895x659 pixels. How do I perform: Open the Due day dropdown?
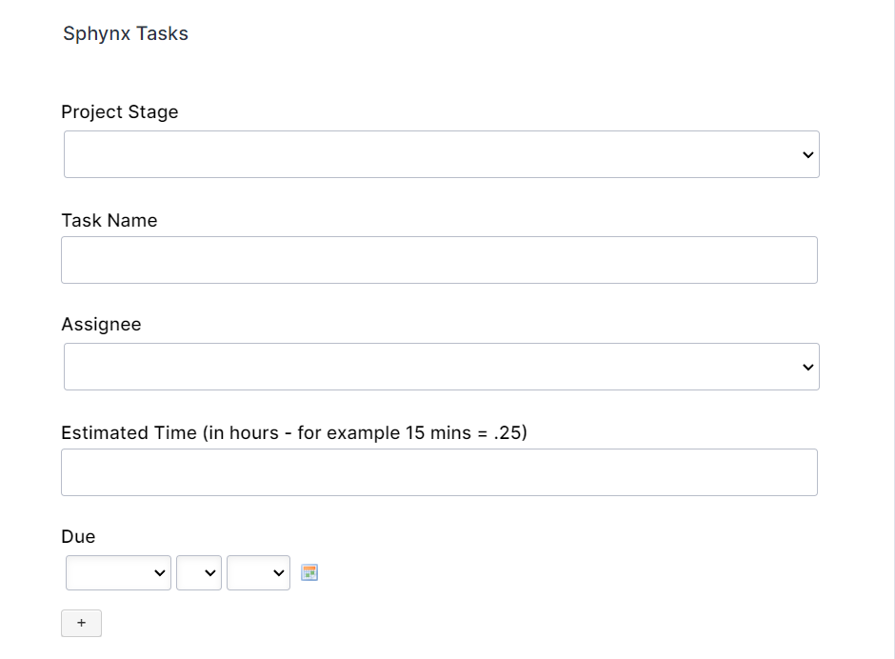click(198, 573)
